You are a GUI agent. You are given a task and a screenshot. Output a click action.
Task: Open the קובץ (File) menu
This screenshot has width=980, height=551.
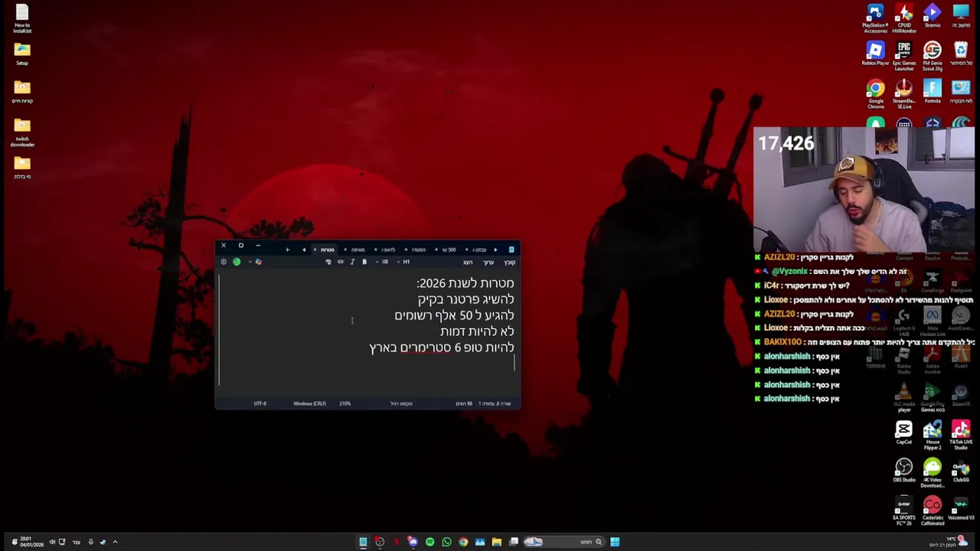point(510,262)
